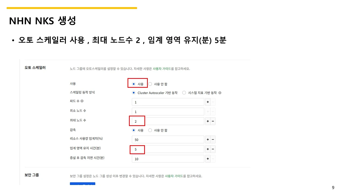Decrease 임계 영역 유지 시간 with minus button

pos(213,149)
